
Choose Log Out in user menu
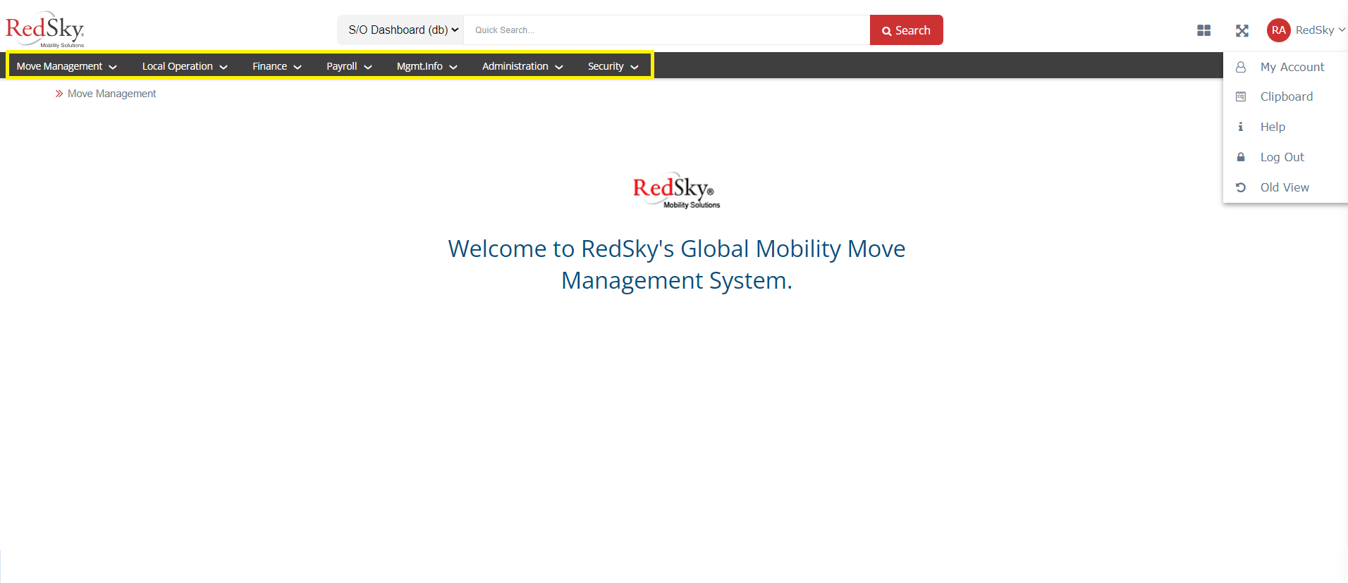tap(1282, 157)
